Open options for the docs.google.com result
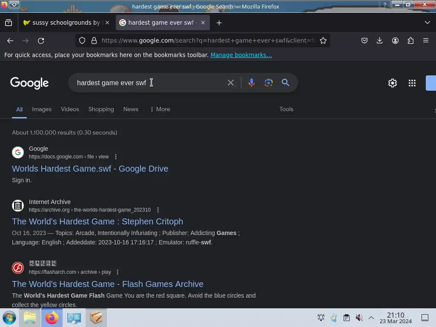Viewport: 436px width, 327px height. coord(116,157)
